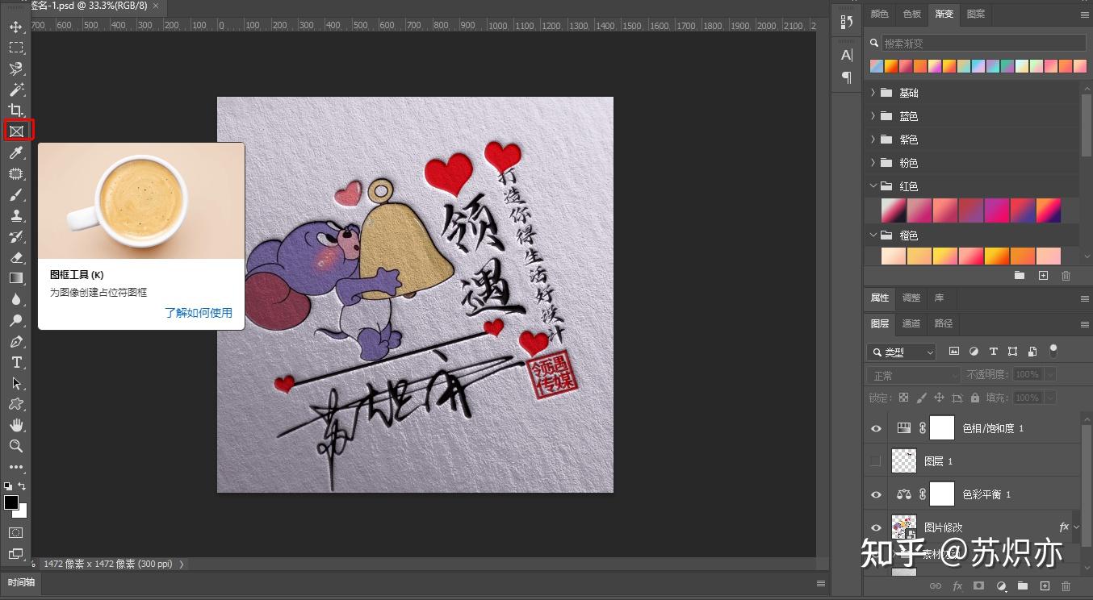
Task: Collapse the 红色 gradient folder
Action: pyautogui.click(x=873, y=186)
